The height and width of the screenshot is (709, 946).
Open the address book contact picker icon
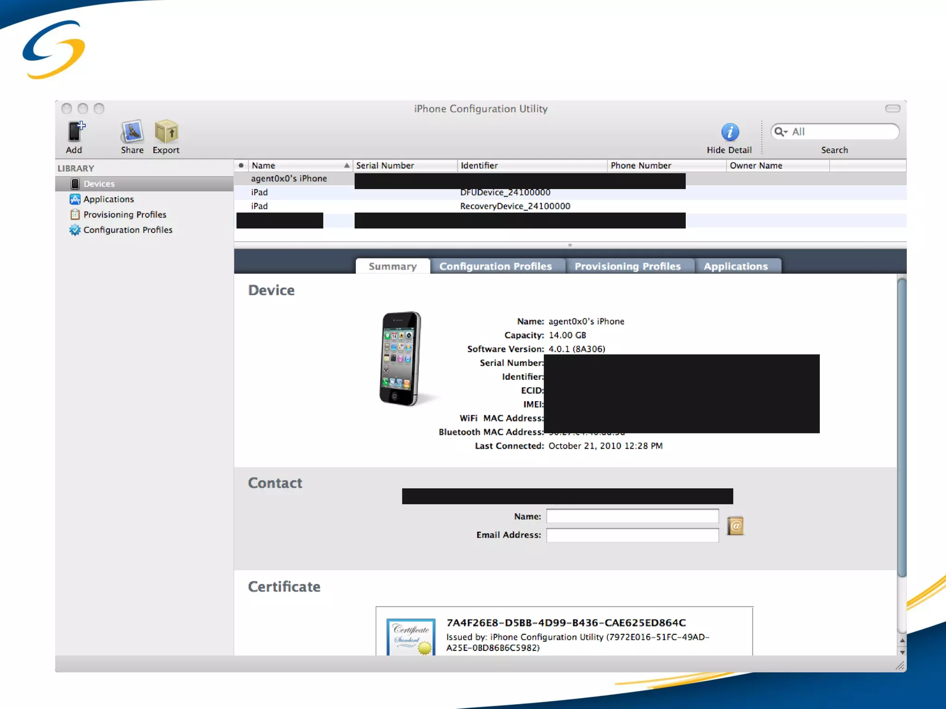click(735, 526)
